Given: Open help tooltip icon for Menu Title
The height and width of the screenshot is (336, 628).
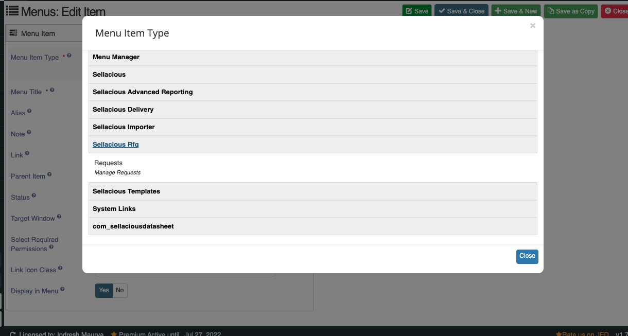Looking at the screenshot, I should [52, 90].
